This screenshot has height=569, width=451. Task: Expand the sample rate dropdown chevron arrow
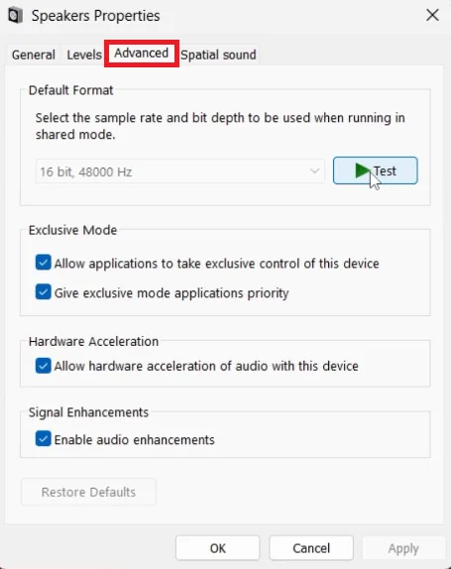(x=314, y=171)
